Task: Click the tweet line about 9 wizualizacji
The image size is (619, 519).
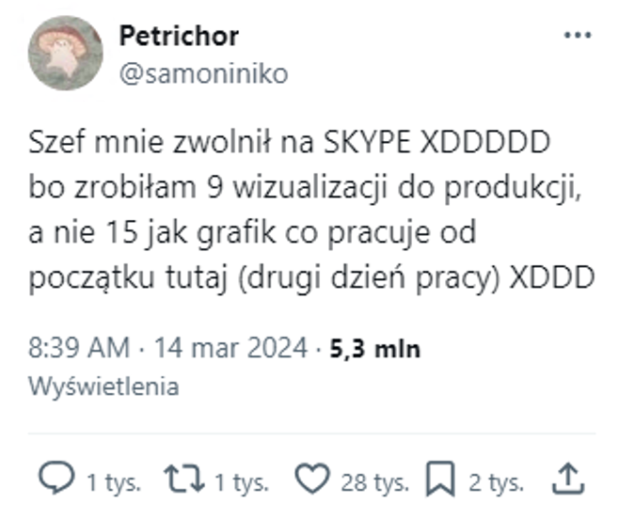Action: (305, 188)
